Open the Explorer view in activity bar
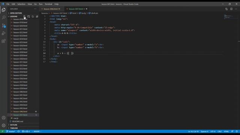Image resolution: width=240 pixels, height=135 pixels. coord(3,10)
